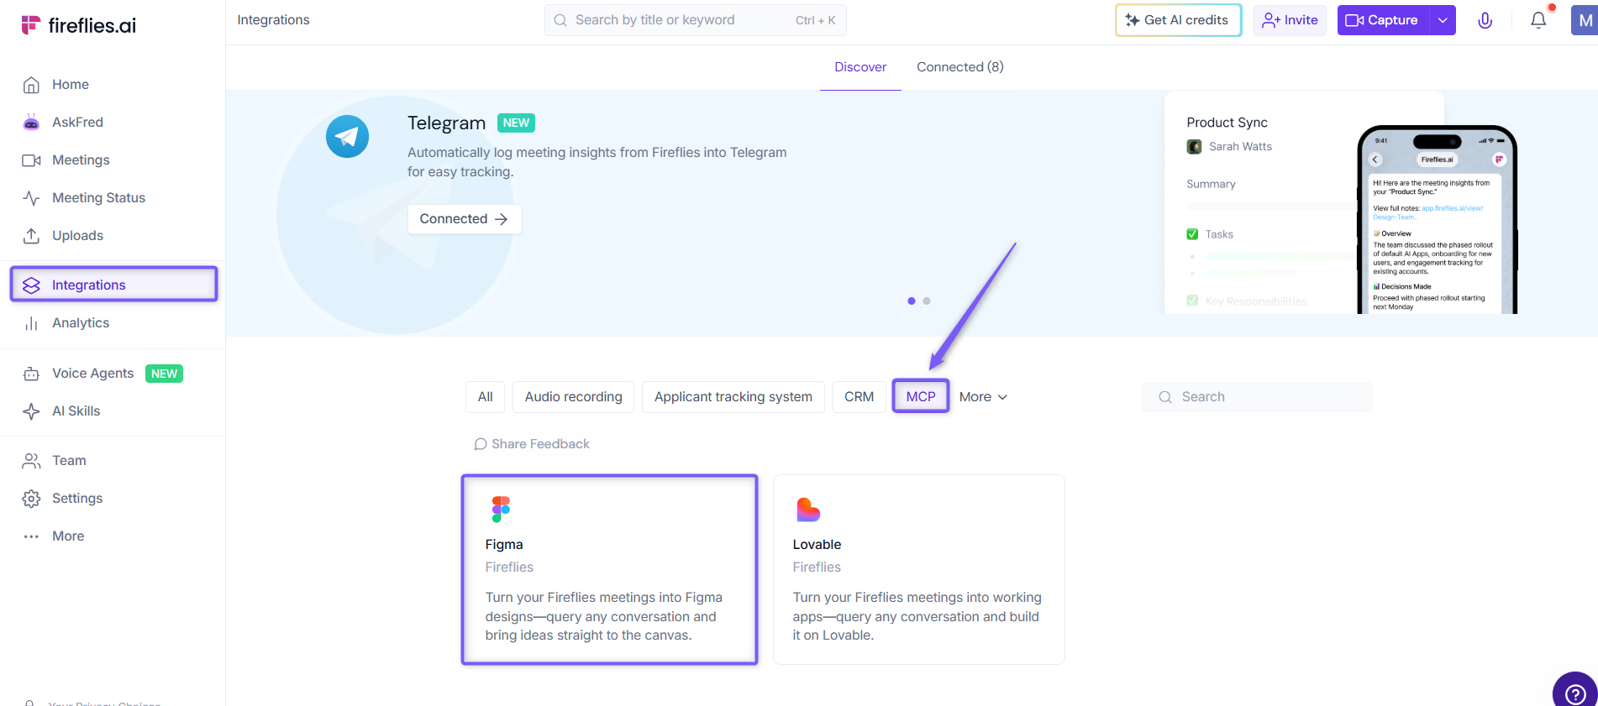Filter by Audio recording
Screen dimensions: 1598x706
(574, 396)
